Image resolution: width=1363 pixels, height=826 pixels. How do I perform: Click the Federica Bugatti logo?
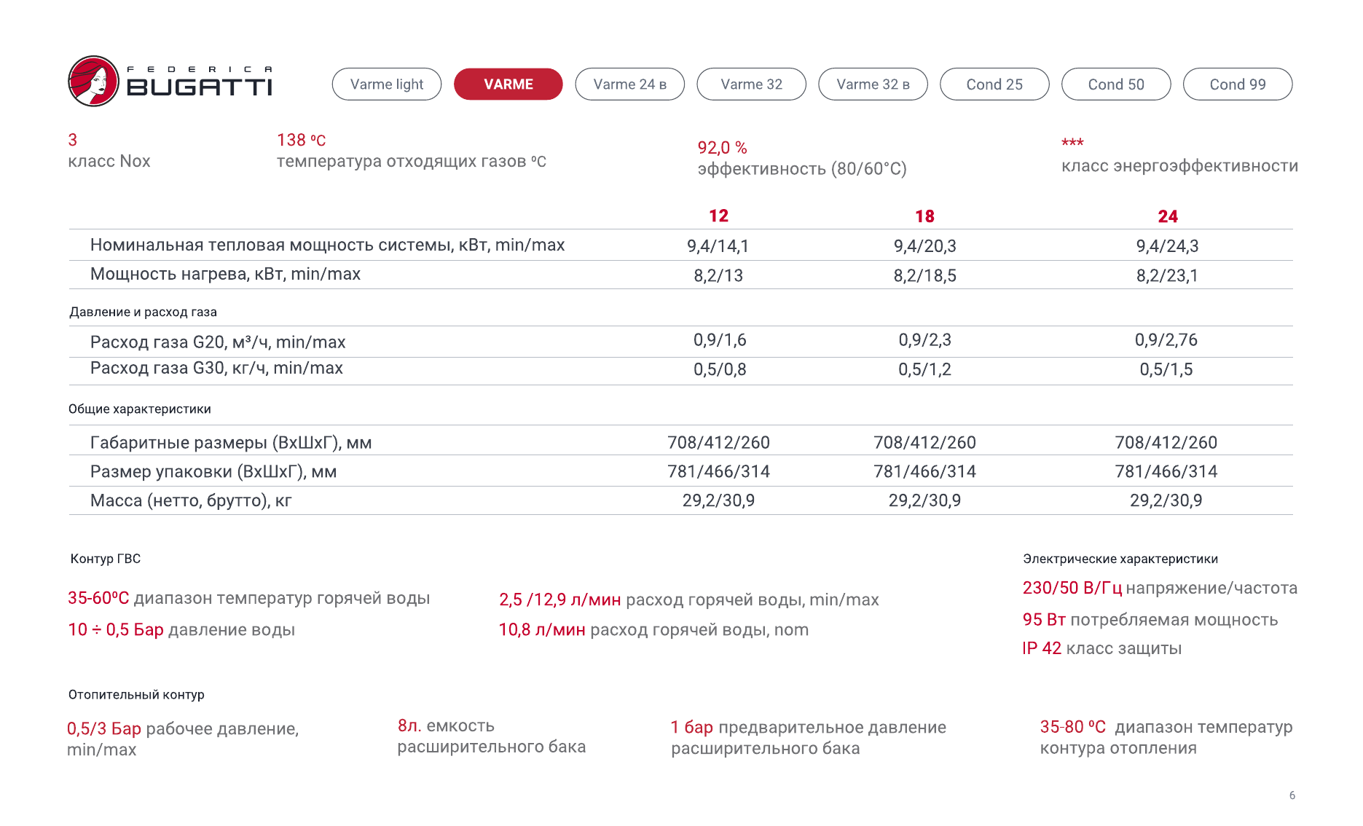[170, 82]
